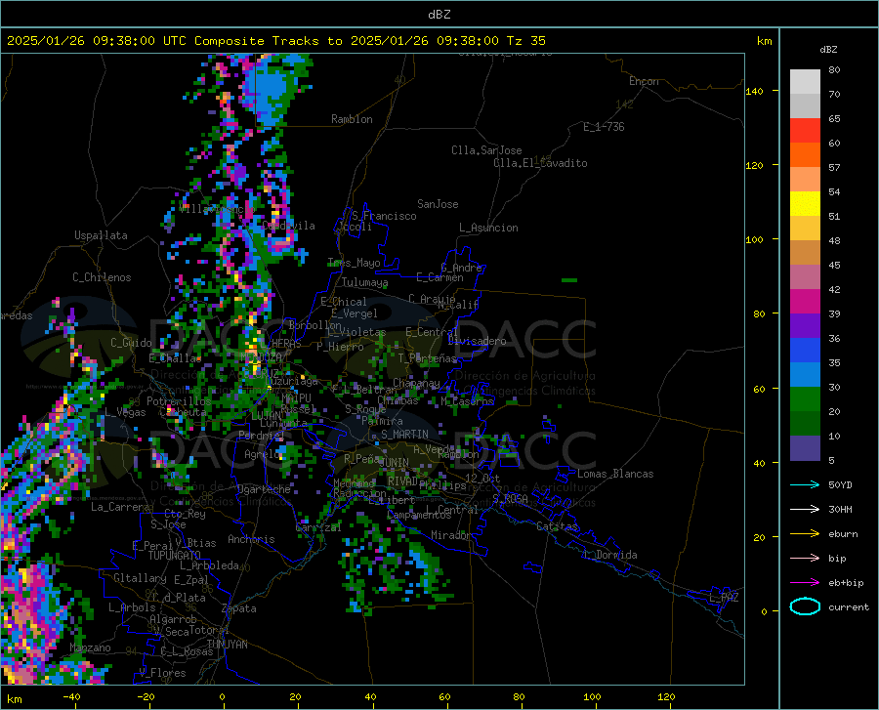The image size is (879, 710).
Task: Click the magenta eb+bip arrow in legend
Action: pos(805,583)
